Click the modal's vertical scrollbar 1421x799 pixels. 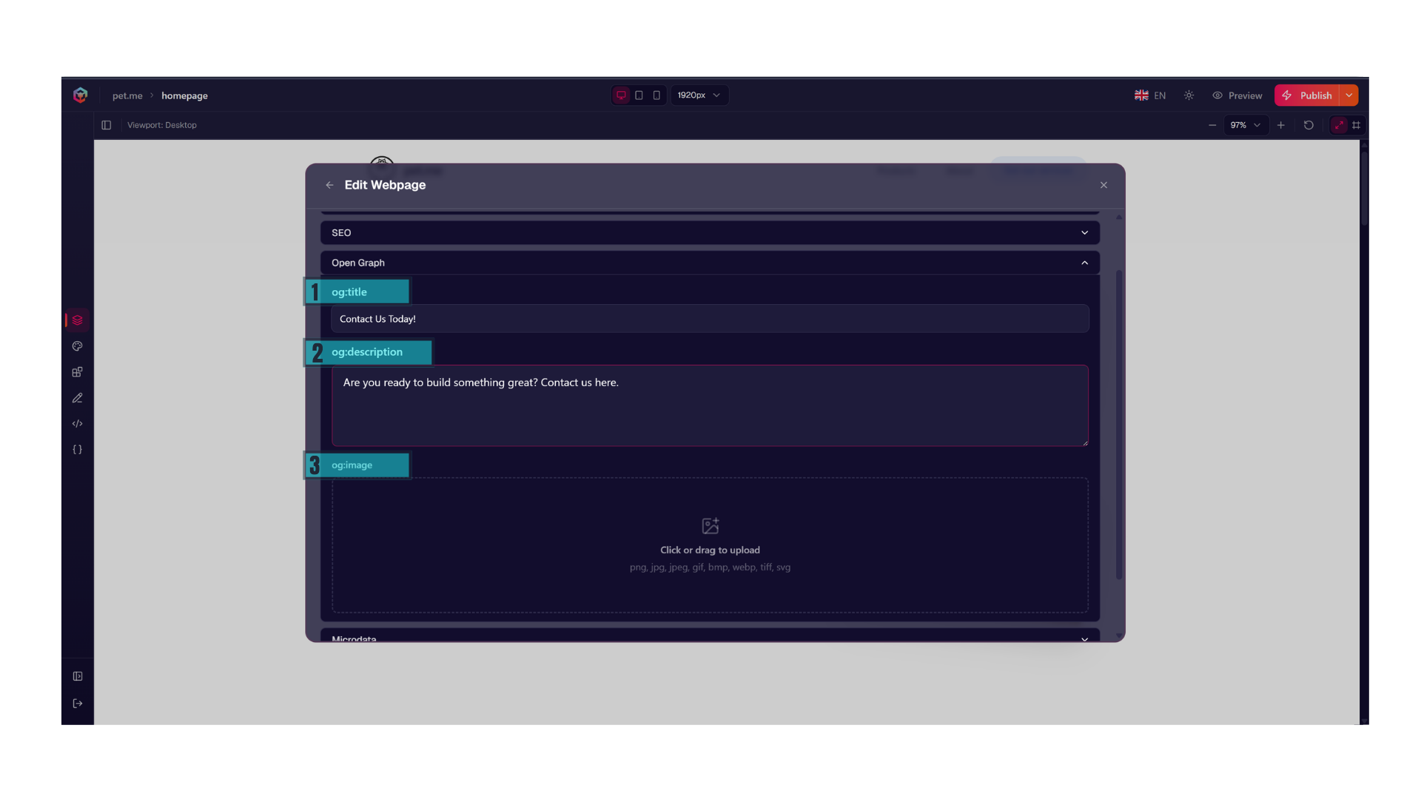pos(1119,425)
